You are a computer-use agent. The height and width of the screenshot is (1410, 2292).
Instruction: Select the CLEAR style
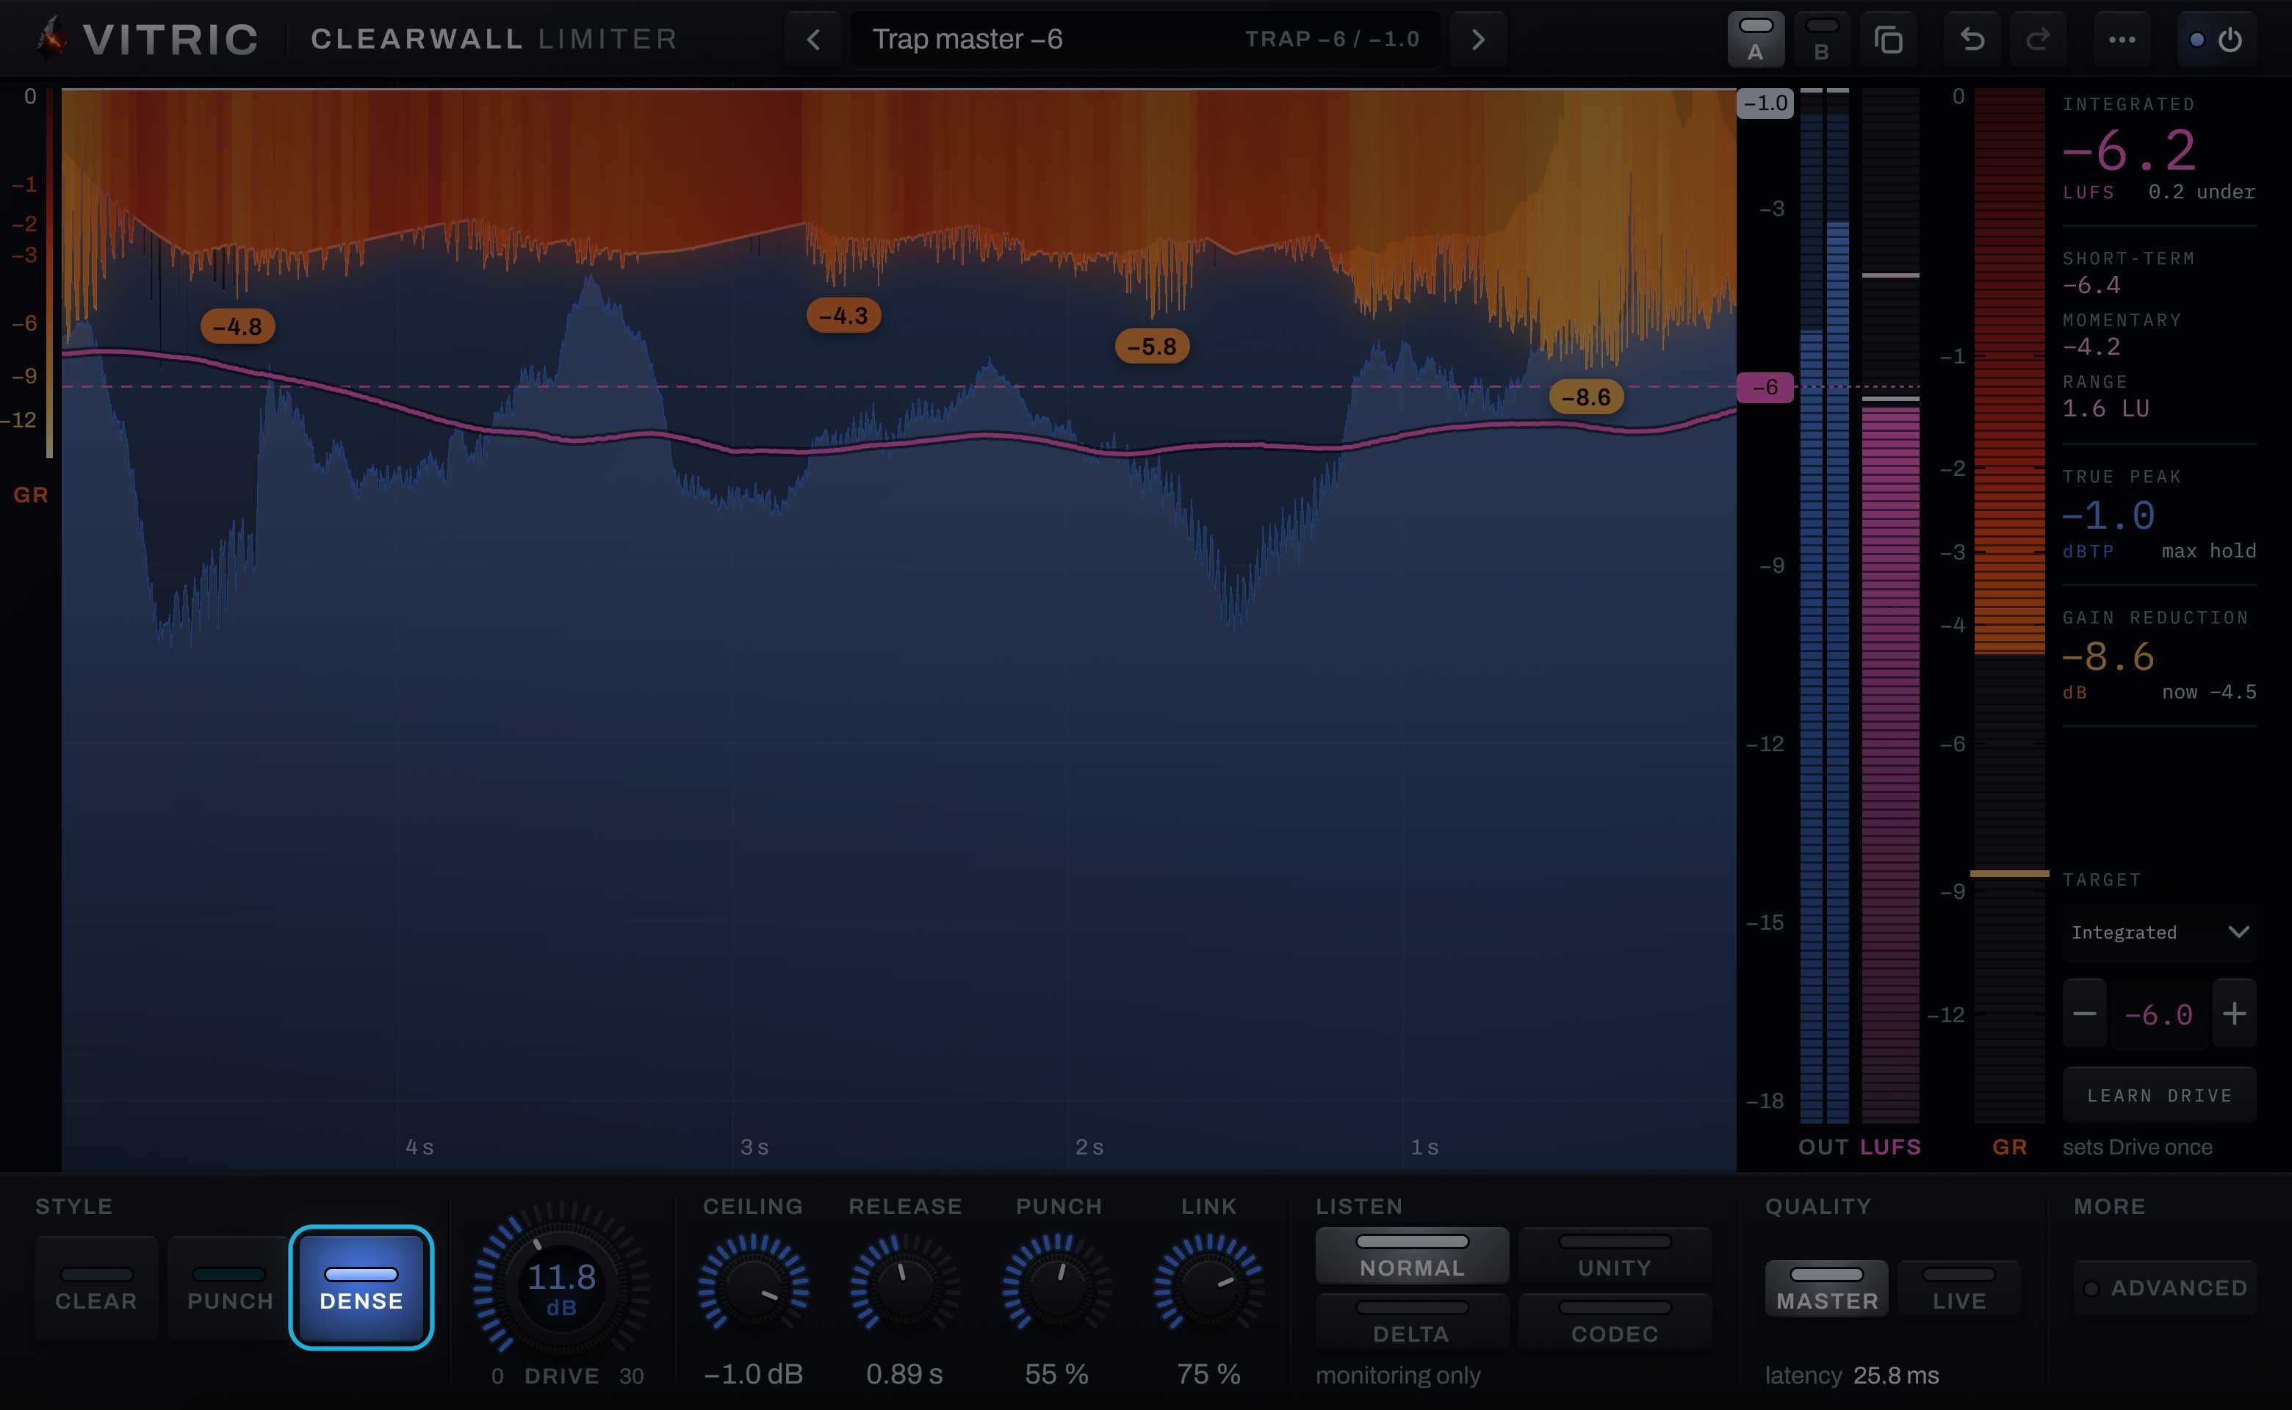click(x=97, y=1288)
